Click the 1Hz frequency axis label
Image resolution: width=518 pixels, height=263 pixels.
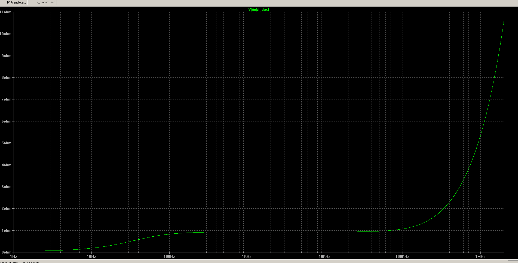coord(14,256)
